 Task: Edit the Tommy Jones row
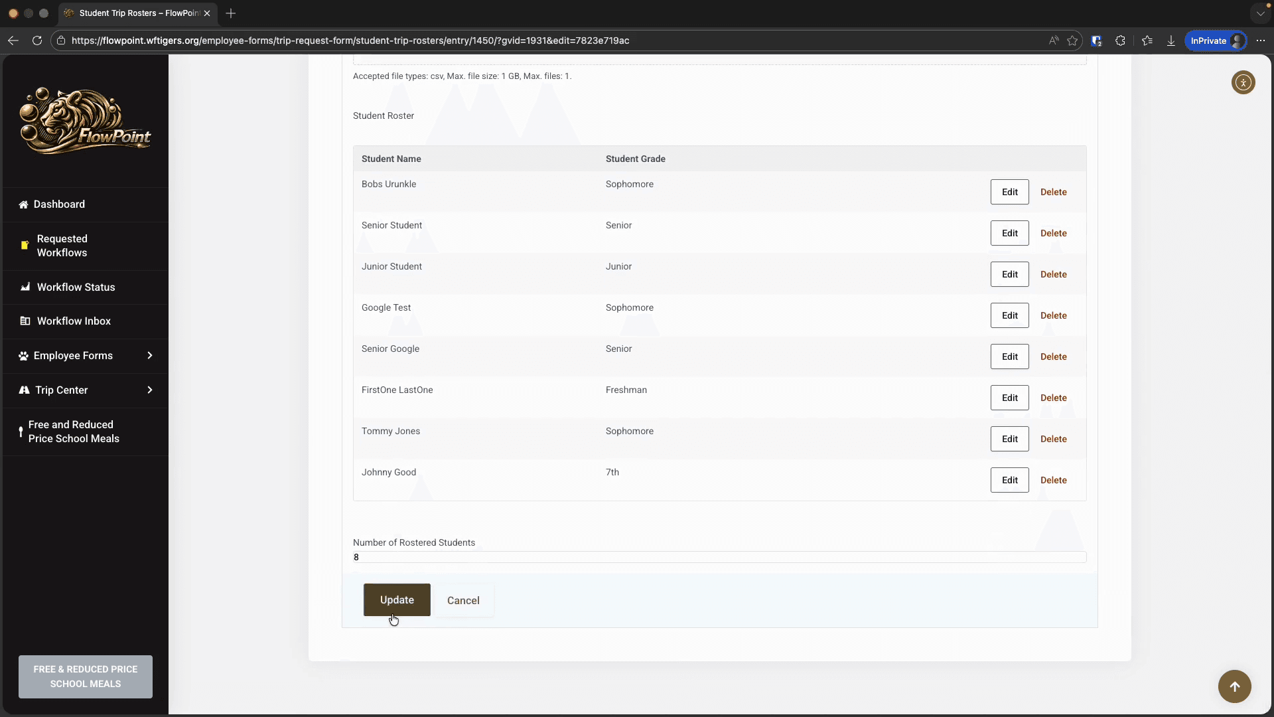pyautogui.click(x=1009, y=439)
